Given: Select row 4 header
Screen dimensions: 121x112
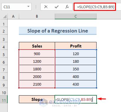Looking at the screenshot, I should pyautogui.click(x=4, y=46).
